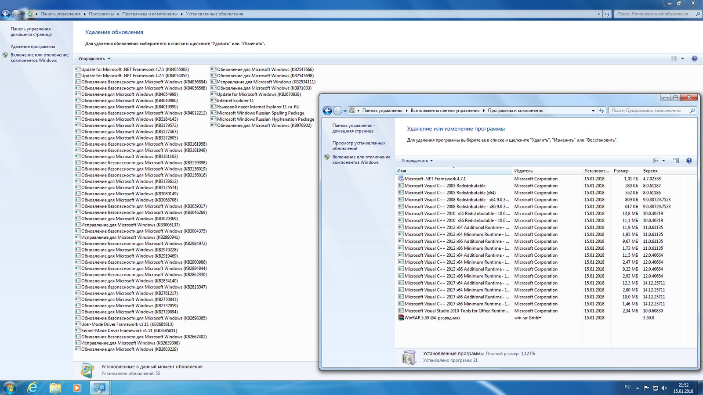Image resolution: width=703 pixels, height=395 pixels.
Task: Open help in the Программы и компоненты window
Action: pyautogui.click(x=689, y=161)
